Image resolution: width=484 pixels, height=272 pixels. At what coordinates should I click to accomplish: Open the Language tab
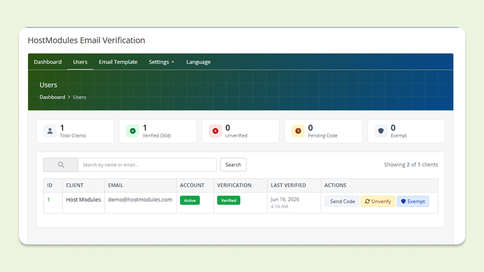point(198,62)
